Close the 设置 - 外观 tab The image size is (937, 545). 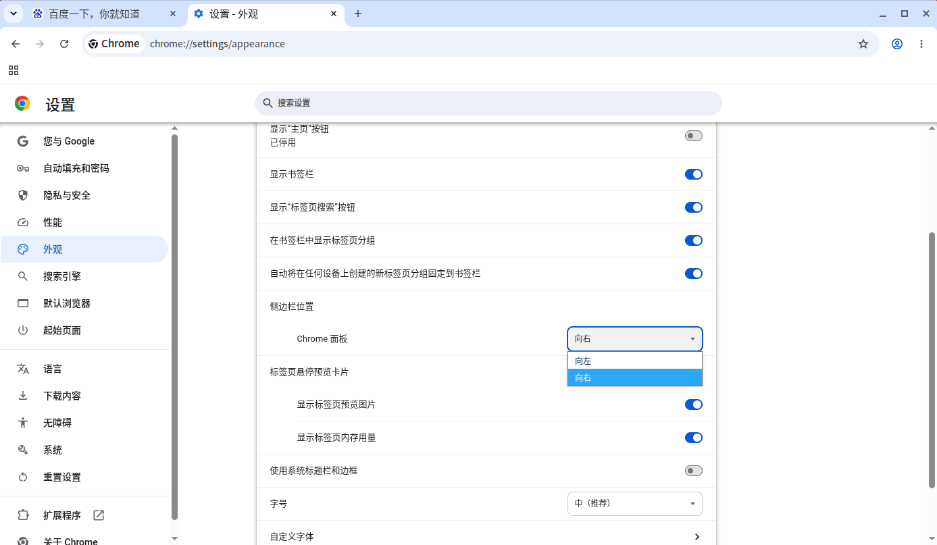click(x=334, y=14)
